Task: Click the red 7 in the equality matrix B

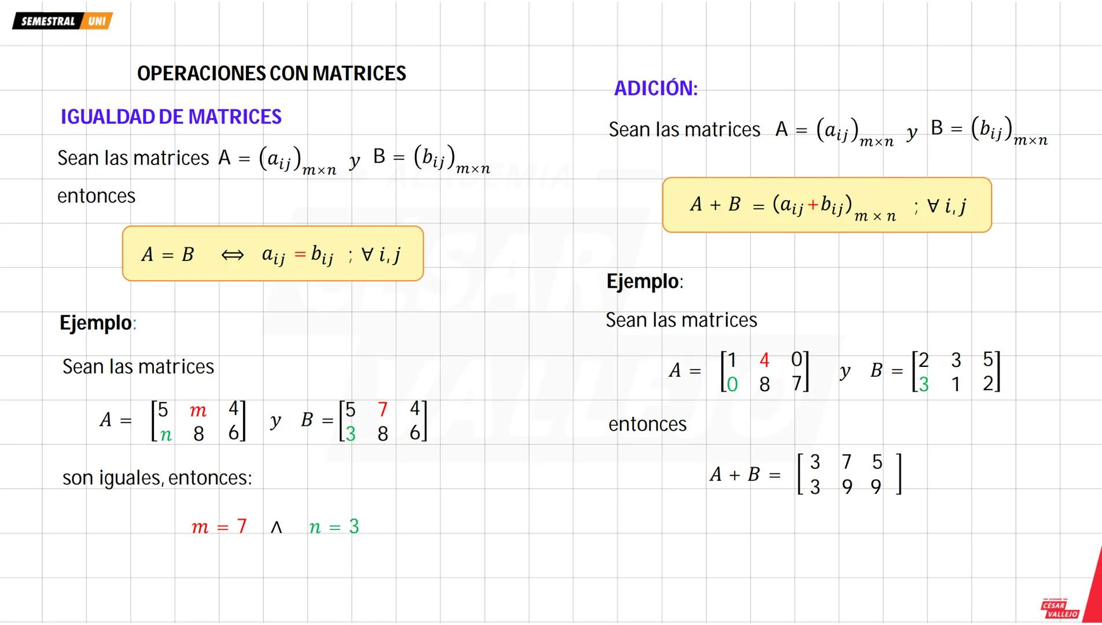Action: pyautogui.click(x=382, y=410)
